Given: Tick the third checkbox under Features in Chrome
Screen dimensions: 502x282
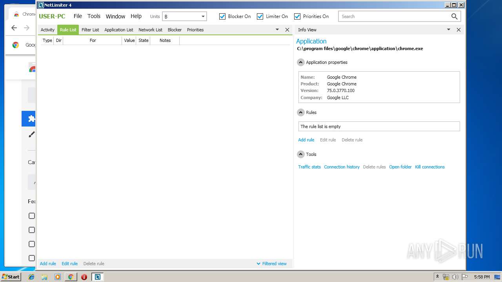Looking at the screenshot, I should 32,244.
